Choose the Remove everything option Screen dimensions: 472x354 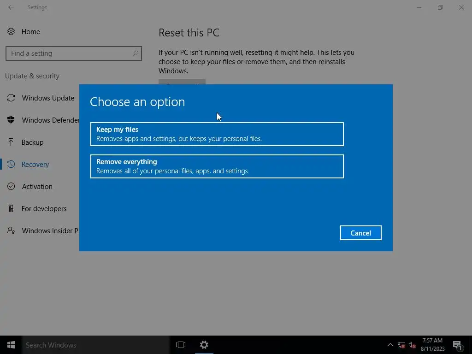click(217, 166)
